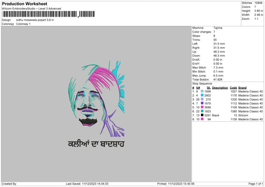Image resolution: width=265 pixels, height=187 pixels.
Task: Select the Trims value 55
Action: pos(215,40)
